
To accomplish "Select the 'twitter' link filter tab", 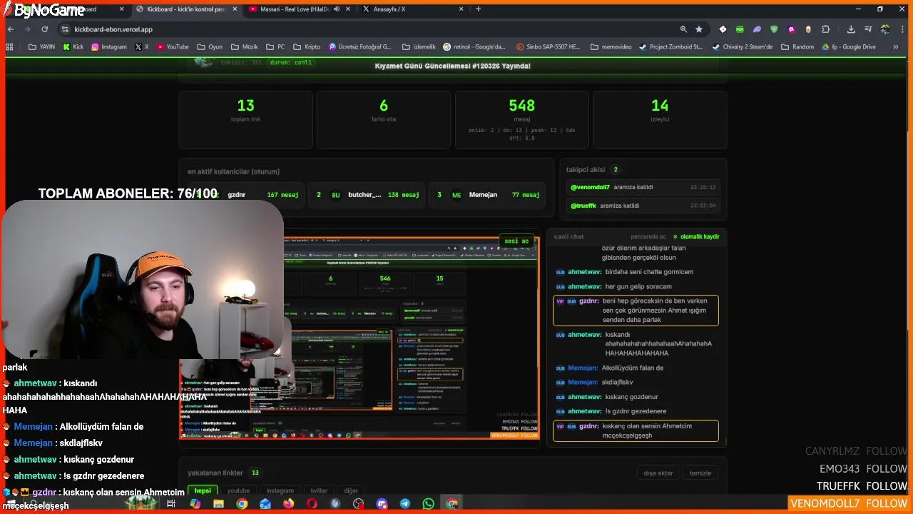I will tap(319, 490).
